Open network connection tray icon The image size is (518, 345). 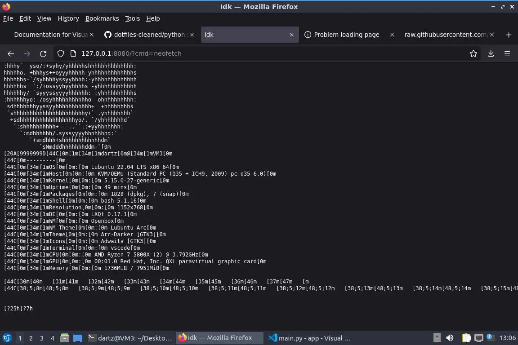(479, 338)
